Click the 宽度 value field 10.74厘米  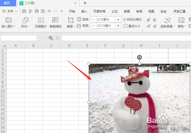(106, 26)
